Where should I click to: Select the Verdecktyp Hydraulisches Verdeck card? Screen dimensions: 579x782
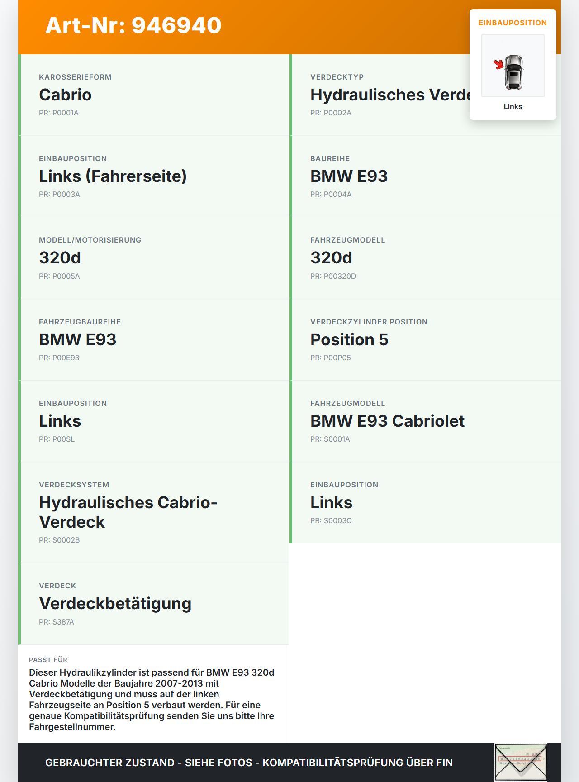pos(425,95)
